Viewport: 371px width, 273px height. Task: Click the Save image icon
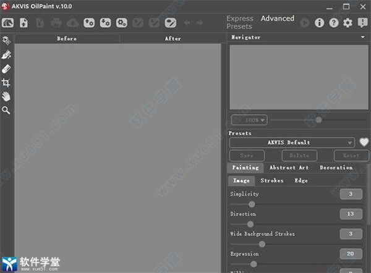click(x=40, y=23)
